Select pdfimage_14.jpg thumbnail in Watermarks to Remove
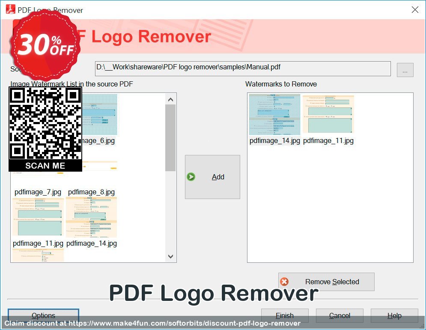 point(274,114)
